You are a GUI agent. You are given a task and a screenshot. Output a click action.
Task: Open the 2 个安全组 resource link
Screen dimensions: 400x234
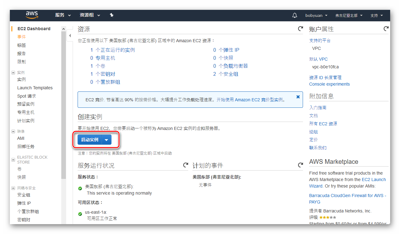click(x=225, y=74)
